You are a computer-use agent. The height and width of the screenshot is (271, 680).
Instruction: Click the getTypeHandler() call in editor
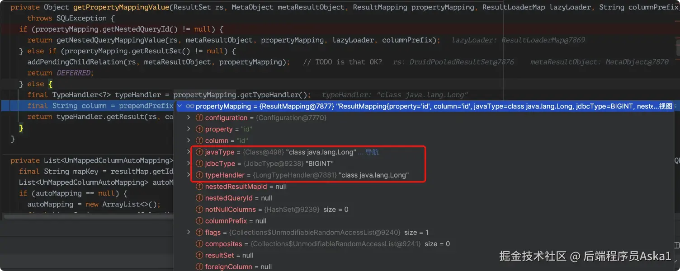[273, 95]
